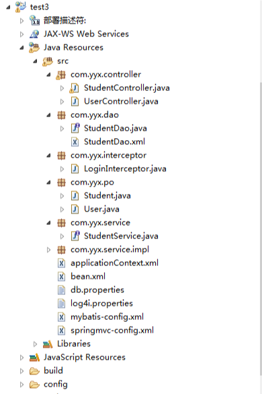Image resolution: width=262 pixels, height=394 pixels.
Task: Collapse the com.yyx.dao package
Action: (x=48, y=115)
